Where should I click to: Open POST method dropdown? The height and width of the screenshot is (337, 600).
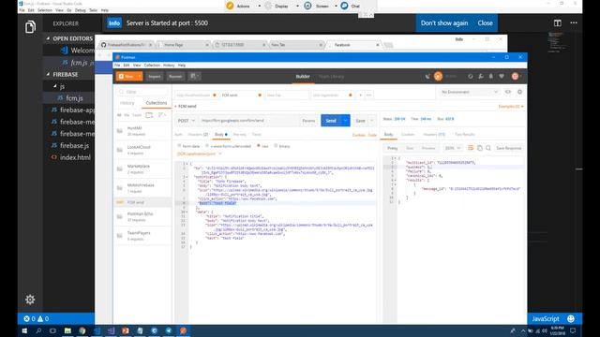pyautogui.click(x=186, y=121)
